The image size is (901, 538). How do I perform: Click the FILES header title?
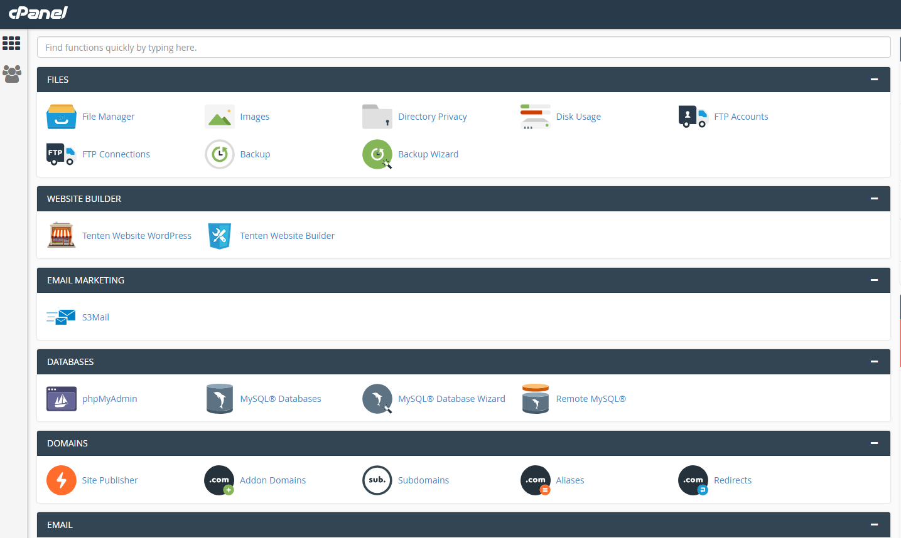click(58, 80)
